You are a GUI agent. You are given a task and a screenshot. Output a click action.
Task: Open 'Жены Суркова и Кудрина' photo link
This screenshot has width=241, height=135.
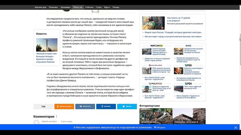coord(188,97)
